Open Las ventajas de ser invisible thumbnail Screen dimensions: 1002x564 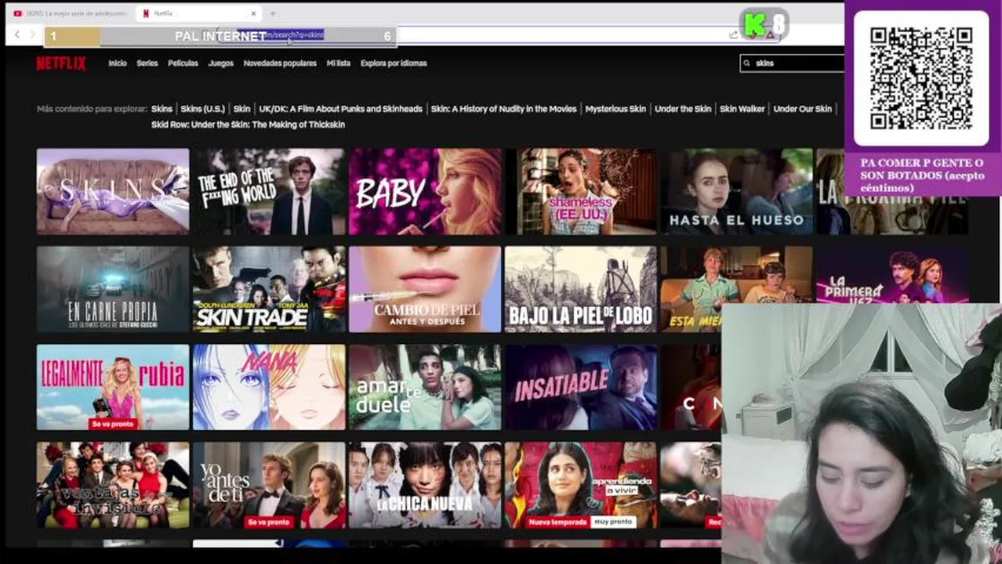113,485
